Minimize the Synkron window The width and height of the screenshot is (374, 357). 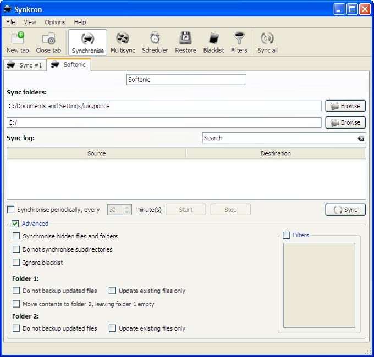click(x=339, y=9)
